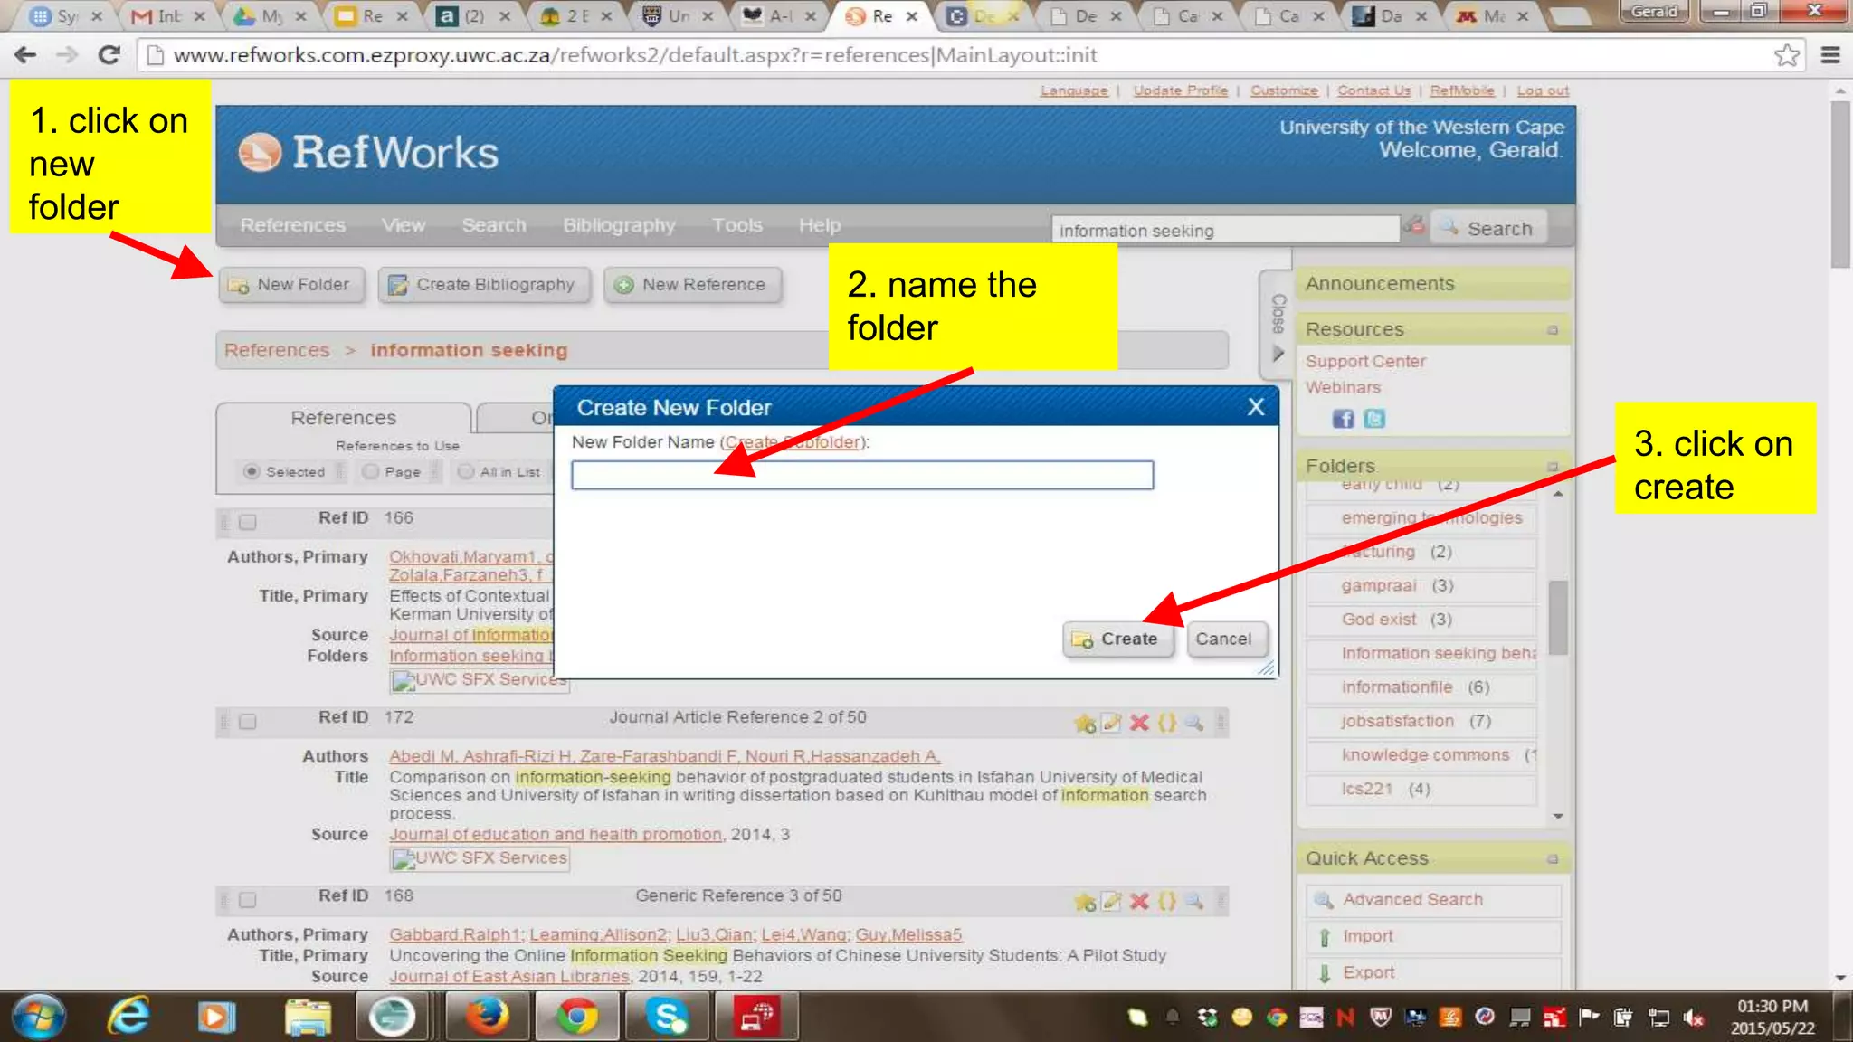Open the Facebook icon under Resources
1853x1042 pixels.
(1343, 419)
